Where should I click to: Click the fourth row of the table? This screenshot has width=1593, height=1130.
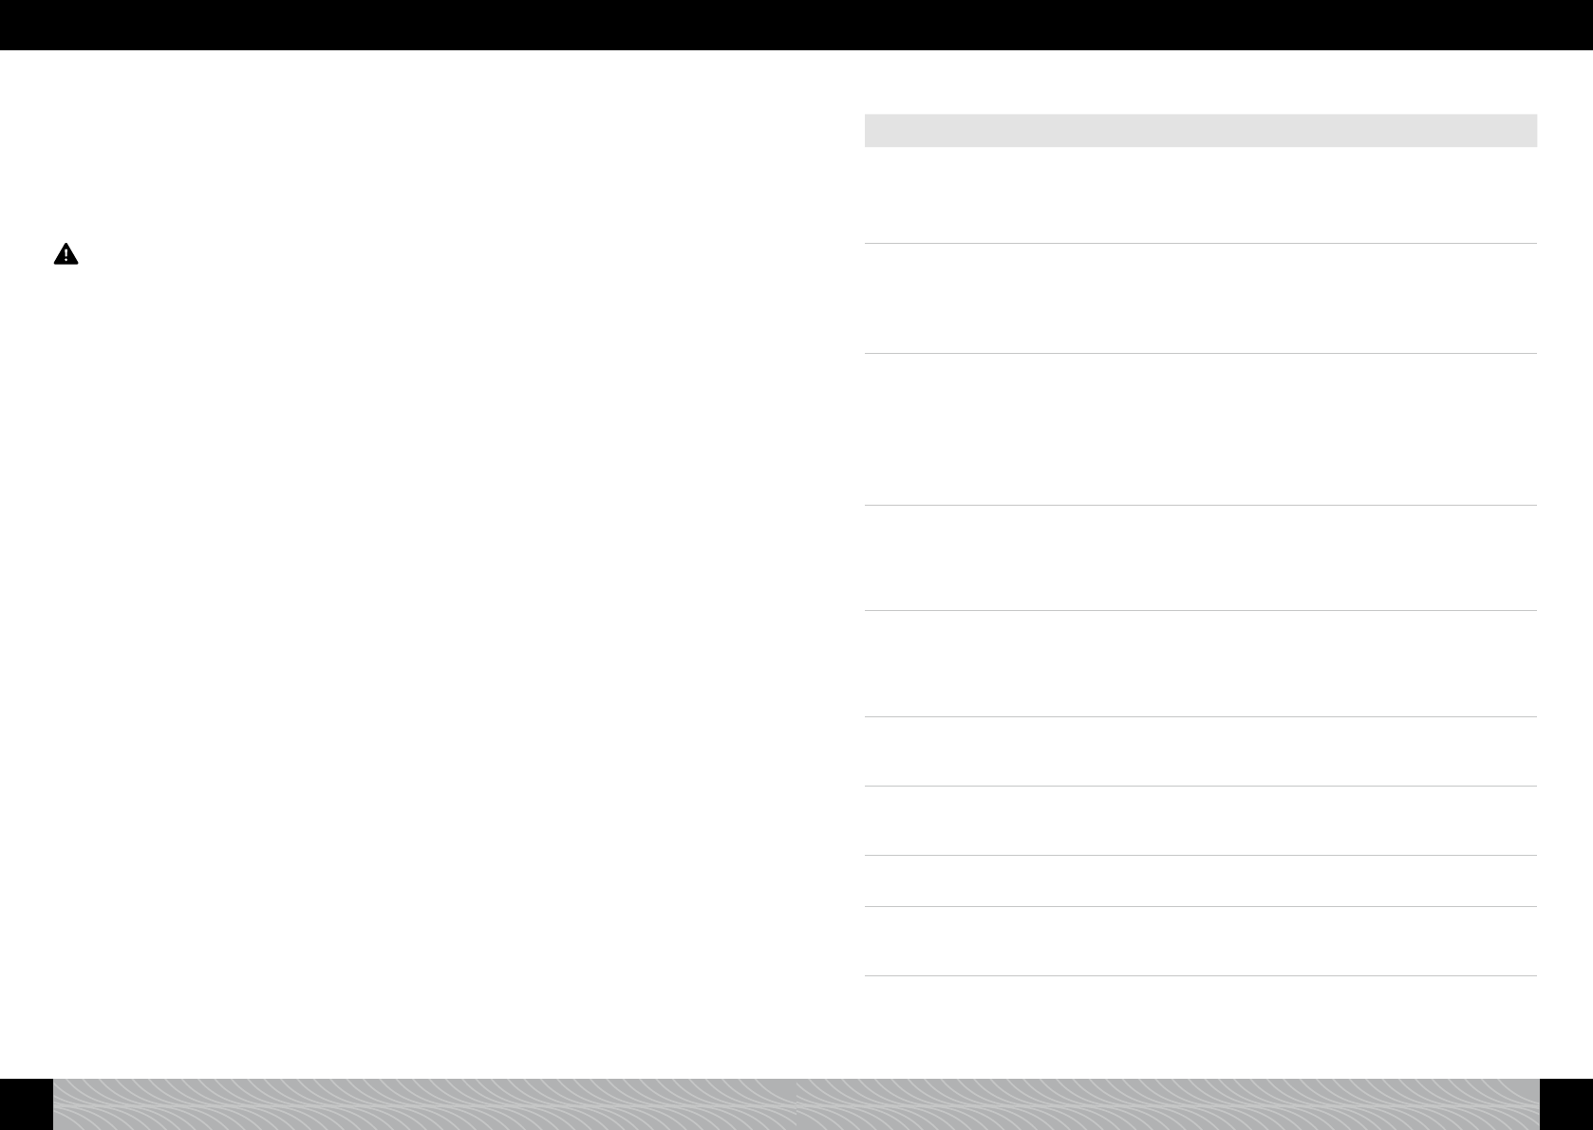tap(1200, 558)
